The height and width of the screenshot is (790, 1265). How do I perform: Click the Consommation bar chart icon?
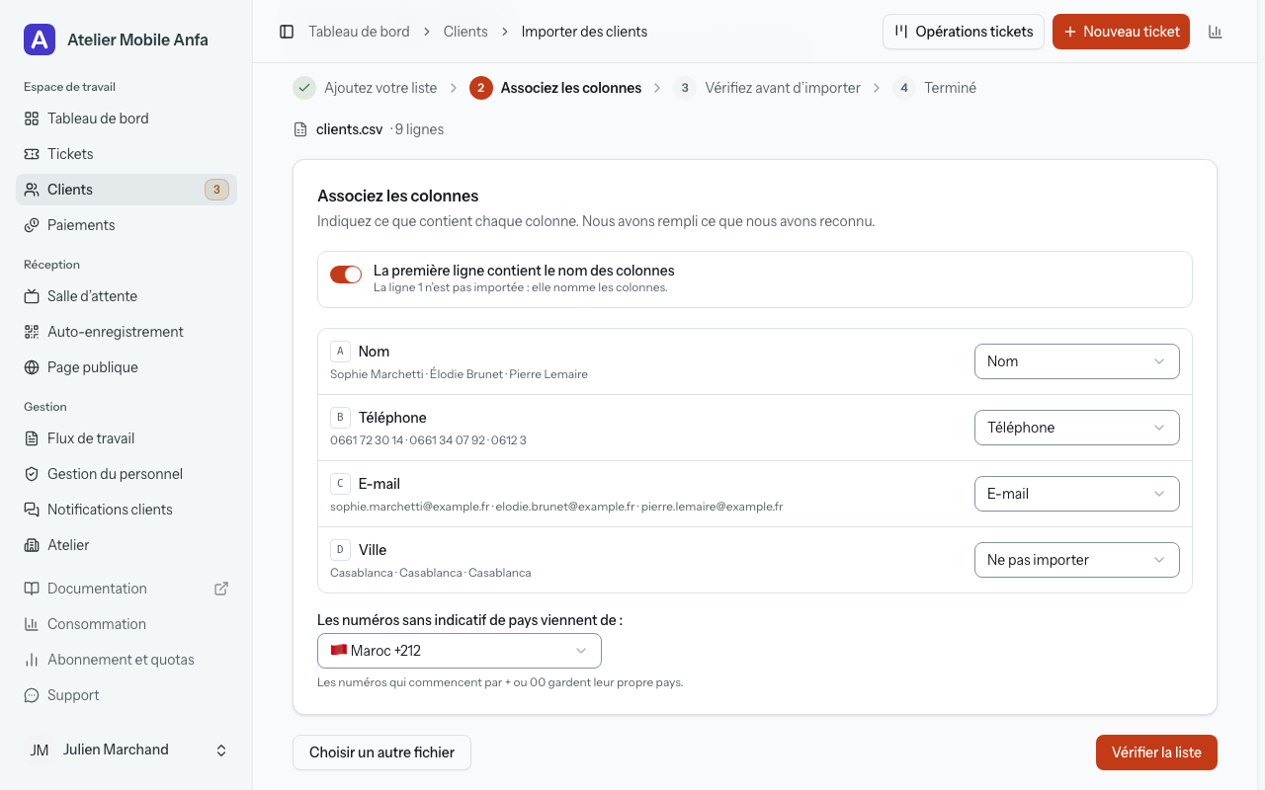[x=32, y=624]
